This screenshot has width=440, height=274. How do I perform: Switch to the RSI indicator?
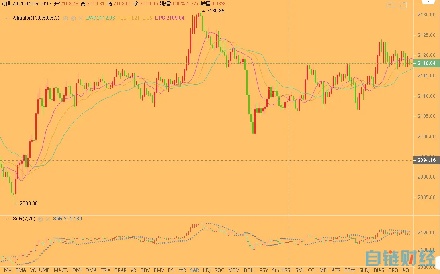[171, 270]
